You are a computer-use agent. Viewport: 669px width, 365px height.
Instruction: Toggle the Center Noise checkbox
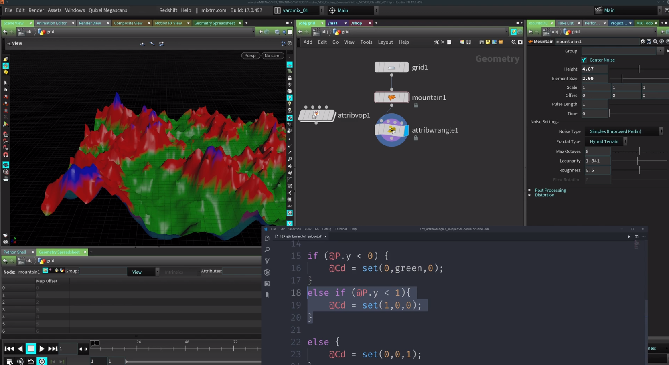(x=584, y=60)
